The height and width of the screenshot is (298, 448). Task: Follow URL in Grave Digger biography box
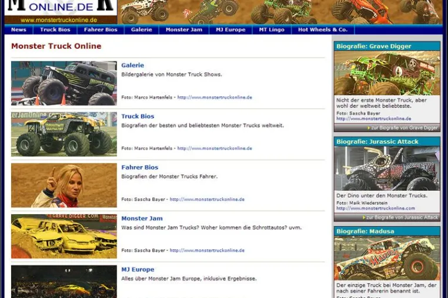tap(374, 119)
